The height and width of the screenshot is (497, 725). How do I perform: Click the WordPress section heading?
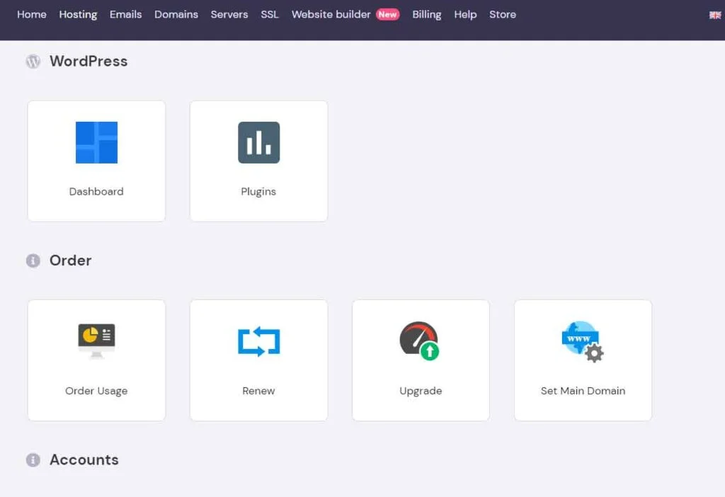[x=89, y=61]
